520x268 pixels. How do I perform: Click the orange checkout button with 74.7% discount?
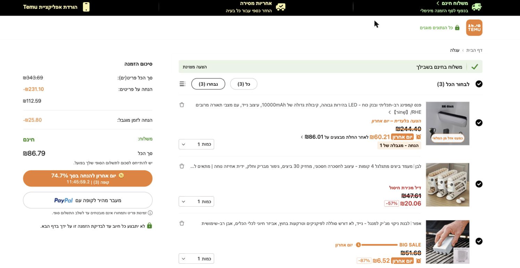point(88,178)
